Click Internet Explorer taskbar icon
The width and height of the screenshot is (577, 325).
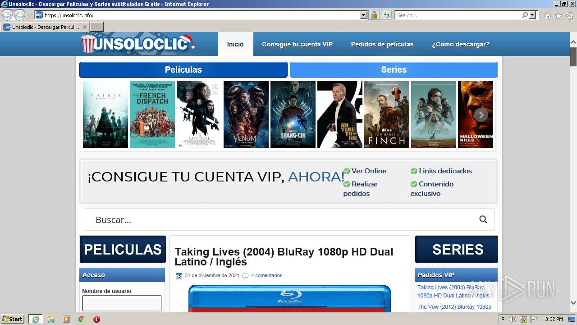pyautogui.click(x=35, y=319)
